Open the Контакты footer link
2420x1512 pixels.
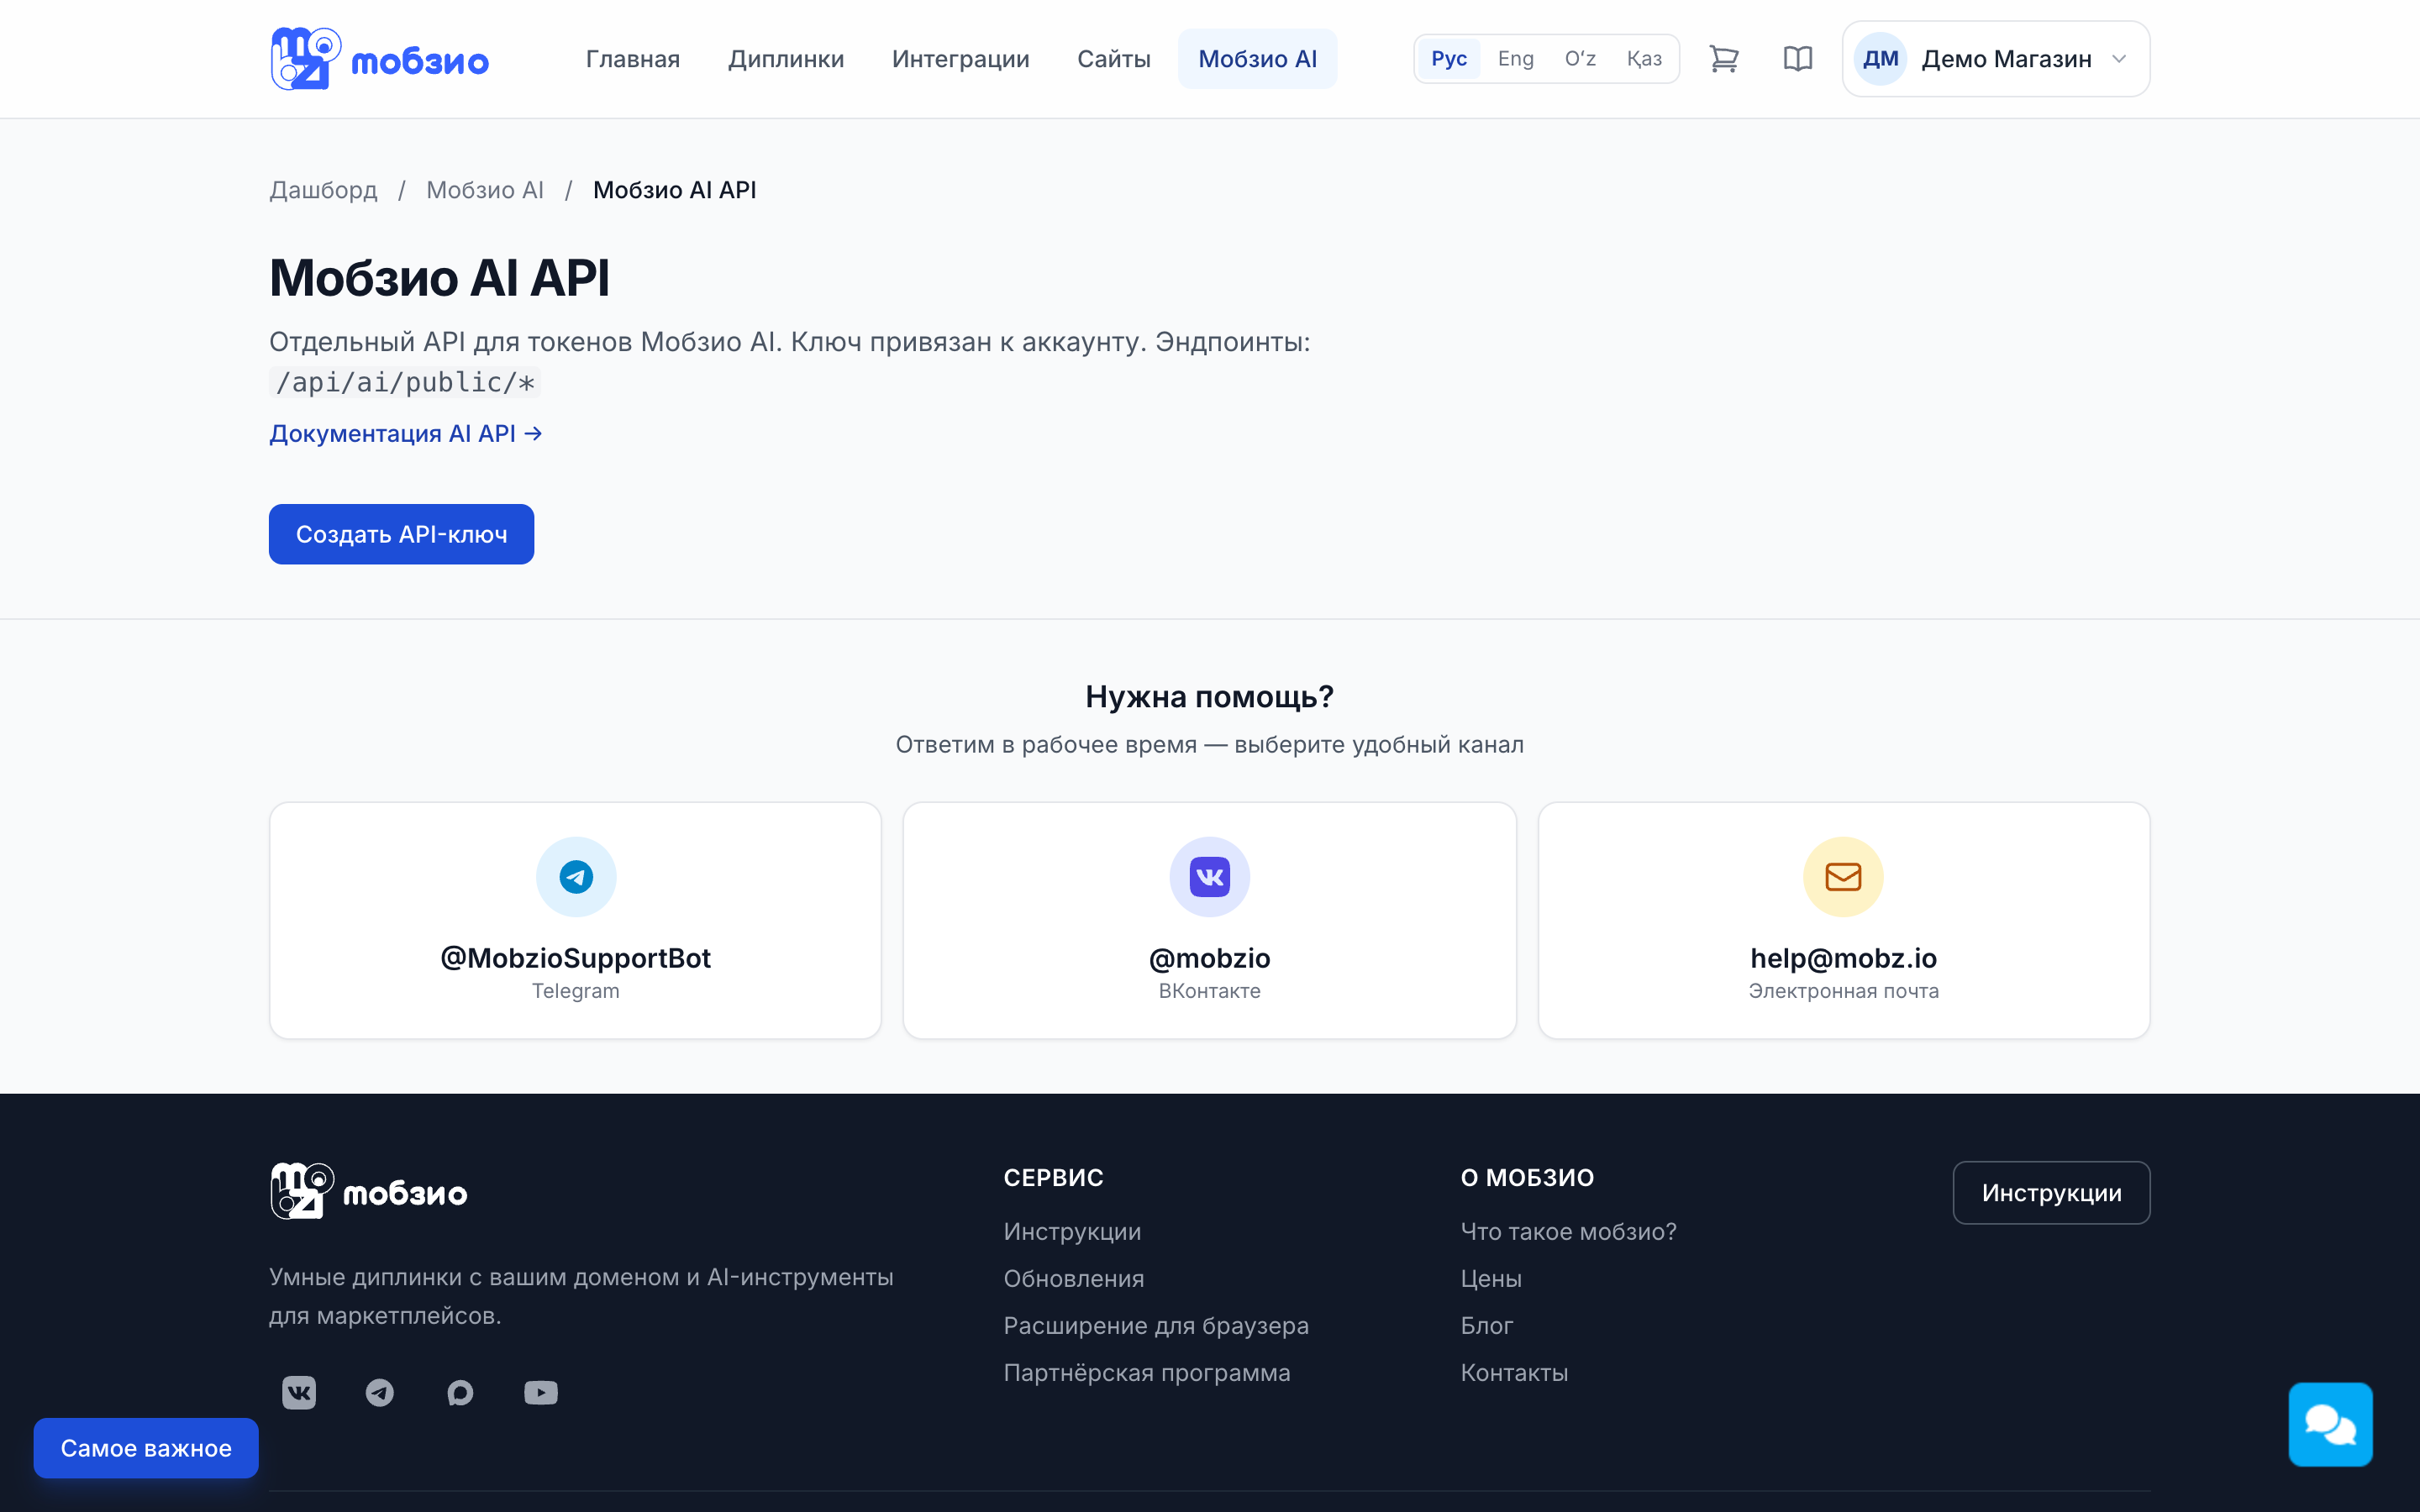1514,1372
